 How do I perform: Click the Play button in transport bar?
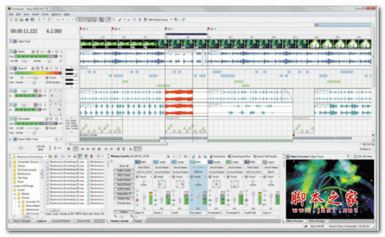tap(88, 149)
